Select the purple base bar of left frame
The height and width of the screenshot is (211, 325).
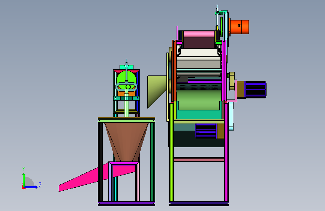(x=126, y=203)
